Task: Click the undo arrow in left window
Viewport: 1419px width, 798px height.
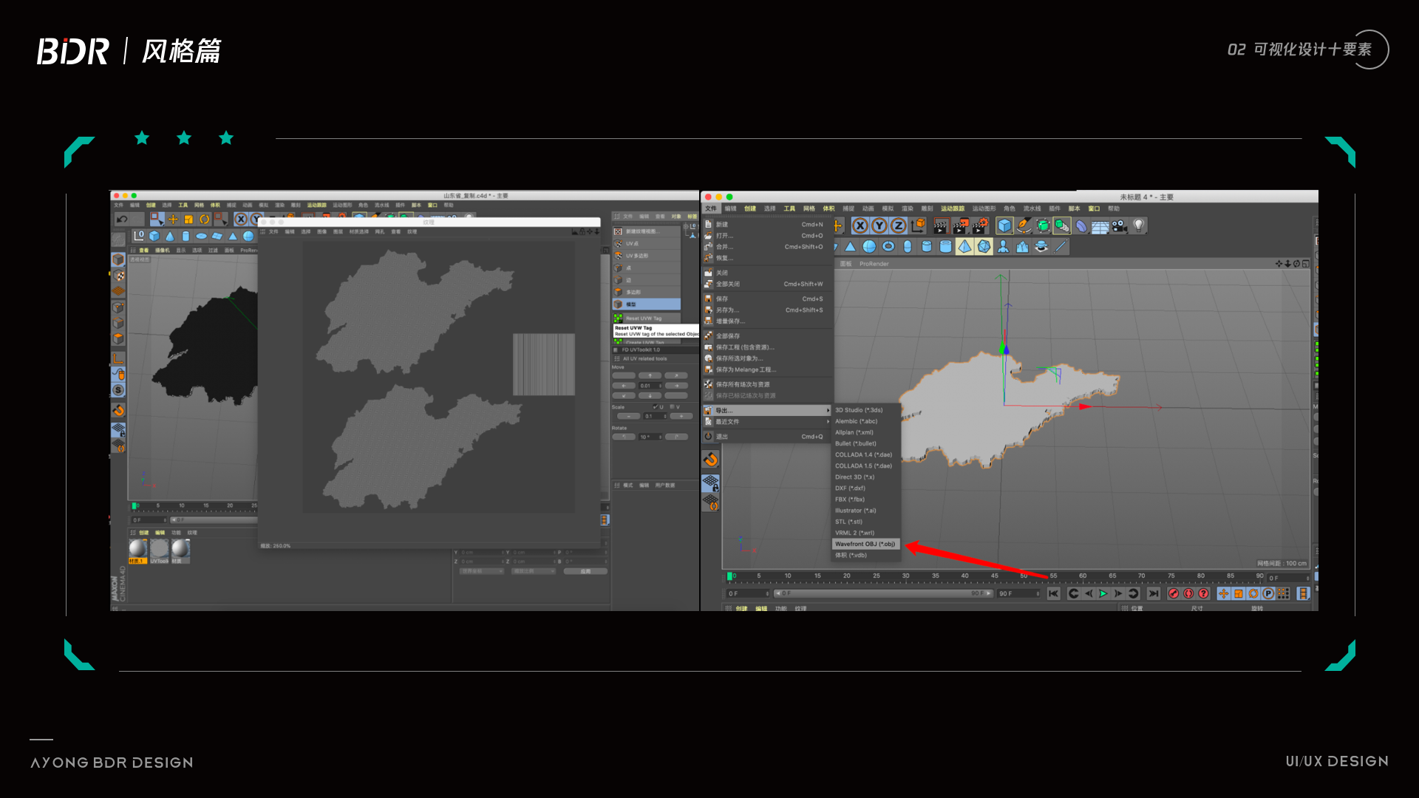Action: [x=123, y=219]
